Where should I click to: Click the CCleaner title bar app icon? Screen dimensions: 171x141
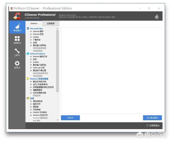11,8
